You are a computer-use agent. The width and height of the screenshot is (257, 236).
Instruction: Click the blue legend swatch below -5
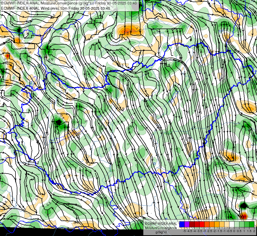click(182, 224)
